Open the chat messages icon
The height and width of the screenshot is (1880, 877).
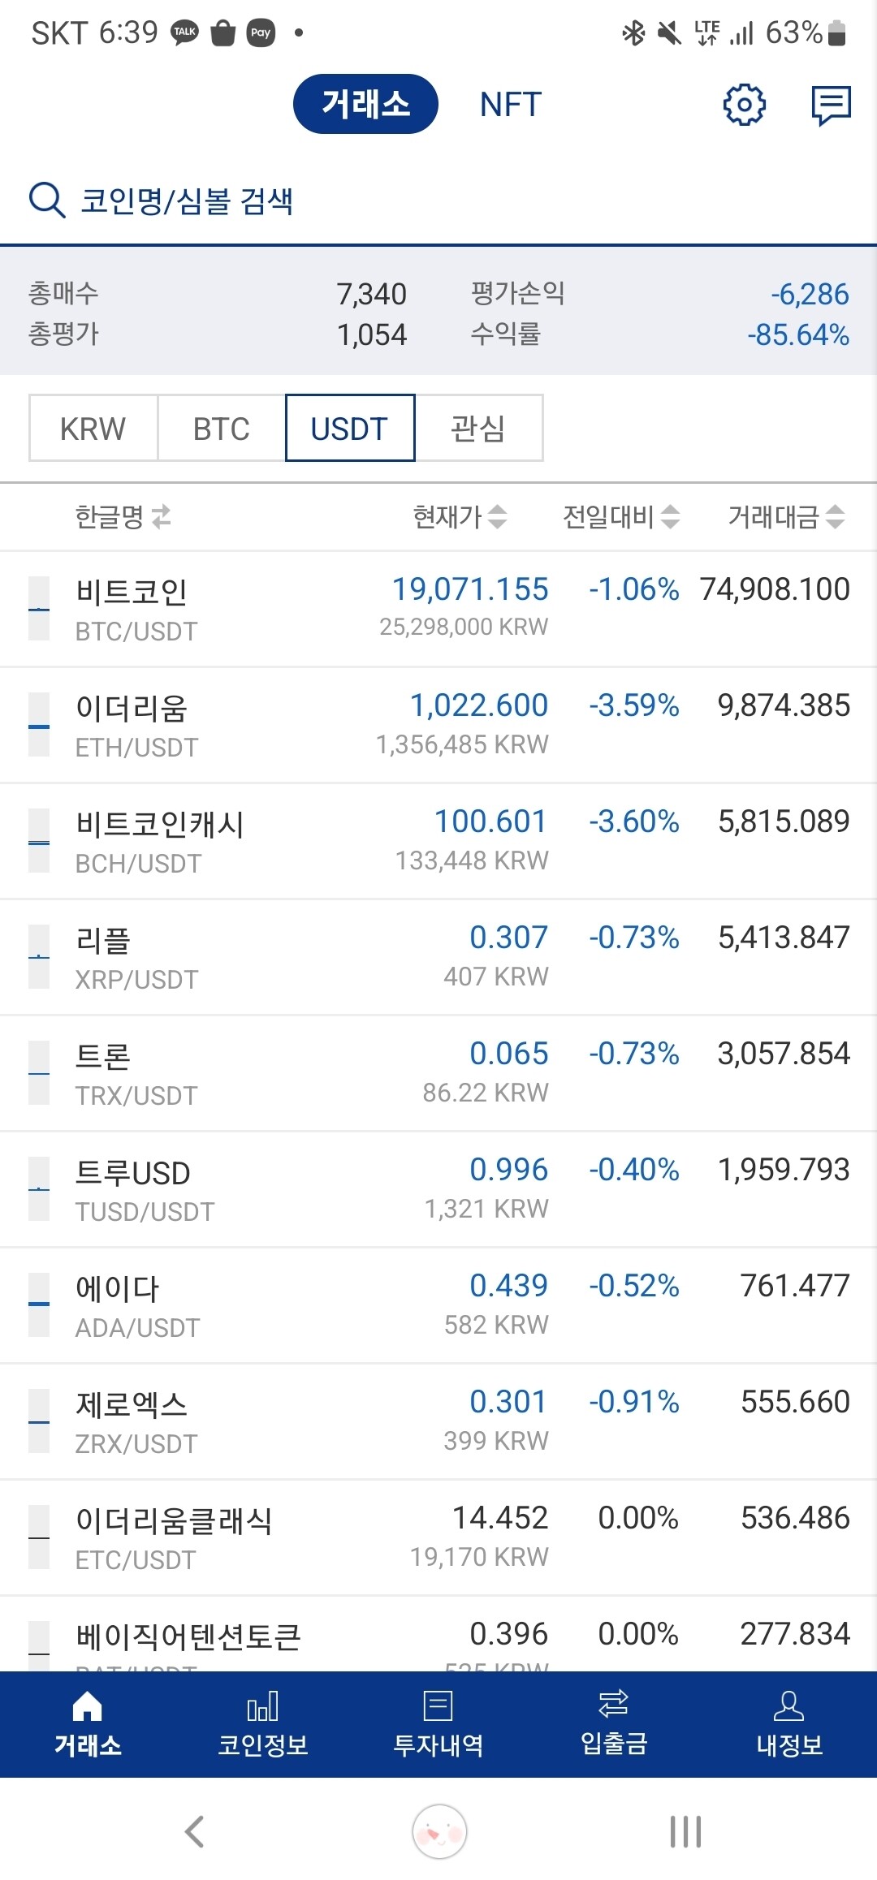[831, 106]
